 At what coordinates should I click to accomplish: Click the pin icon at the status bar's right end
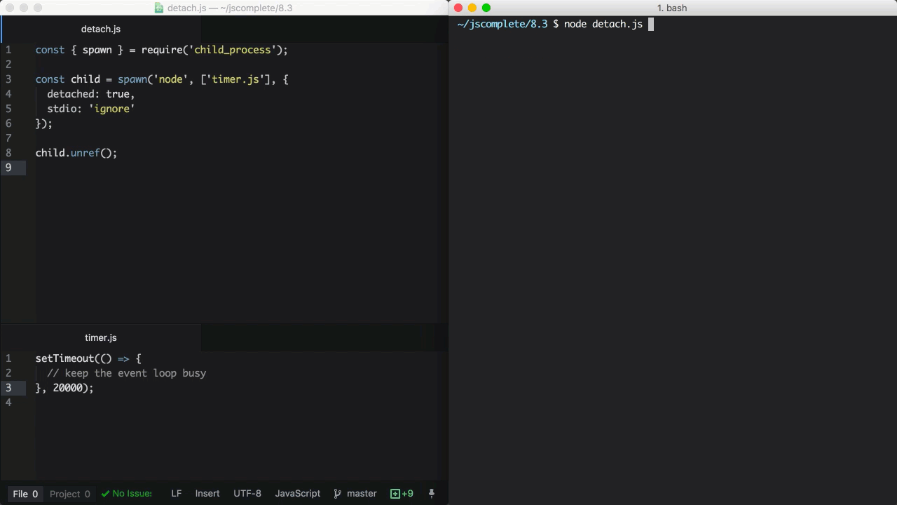point(432,493)
